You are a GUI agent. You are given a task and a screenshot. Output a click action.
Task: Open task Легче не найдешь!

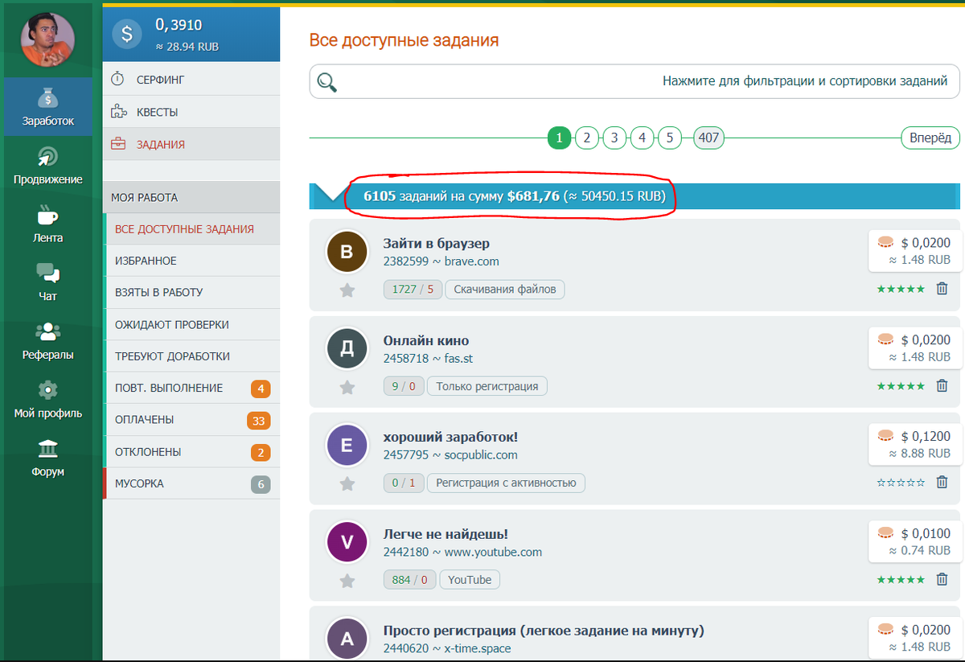click(x=446, y=534)
